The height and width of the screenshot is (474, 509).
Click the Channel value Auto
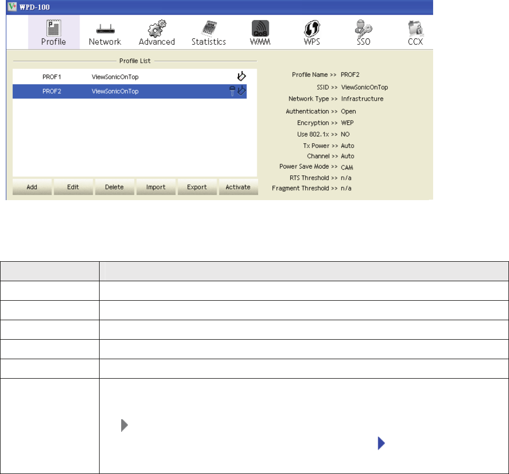[x=347, y=156]
